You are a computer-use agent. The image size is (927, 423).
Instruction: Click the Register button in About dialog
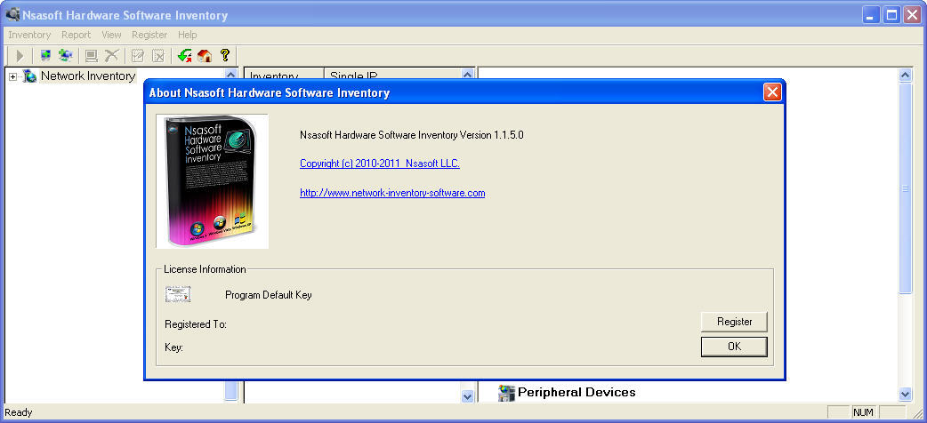pos(734,322)
